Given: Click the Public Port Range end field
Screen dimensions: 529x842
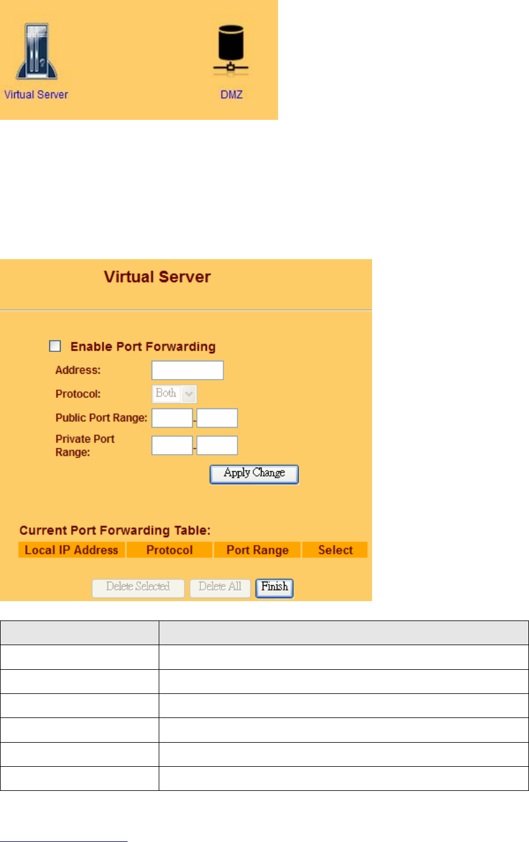Looking at the screenshot, I should pyautogui.click(x=217, y=418).
